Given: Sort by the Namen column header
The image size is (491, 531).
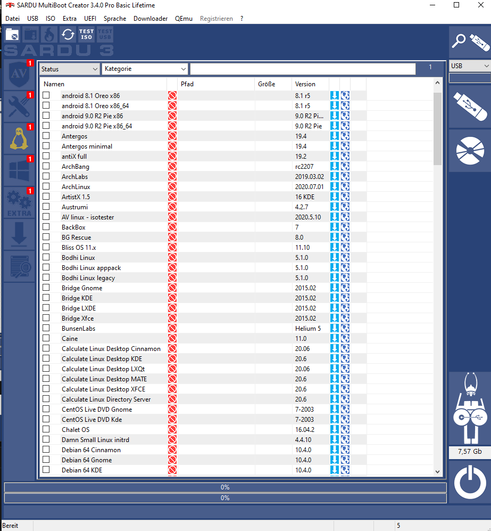Looking at the screenshot, I should (104, 84).
